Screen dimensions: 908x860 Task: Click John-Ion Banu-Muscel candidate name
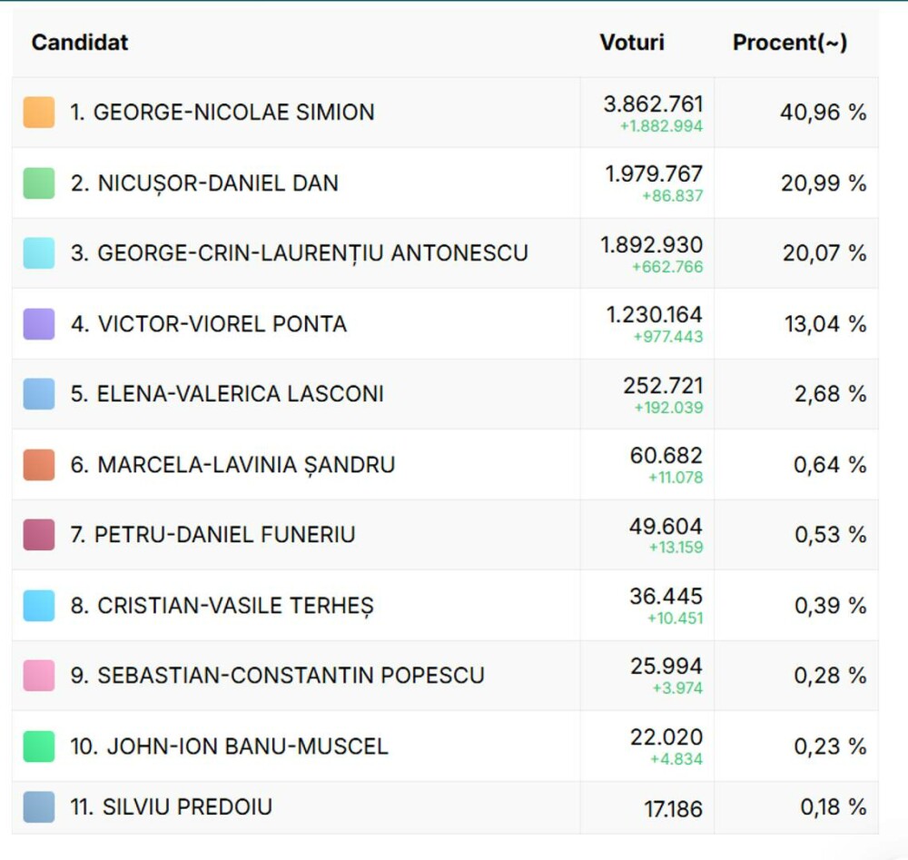(230, 746)
